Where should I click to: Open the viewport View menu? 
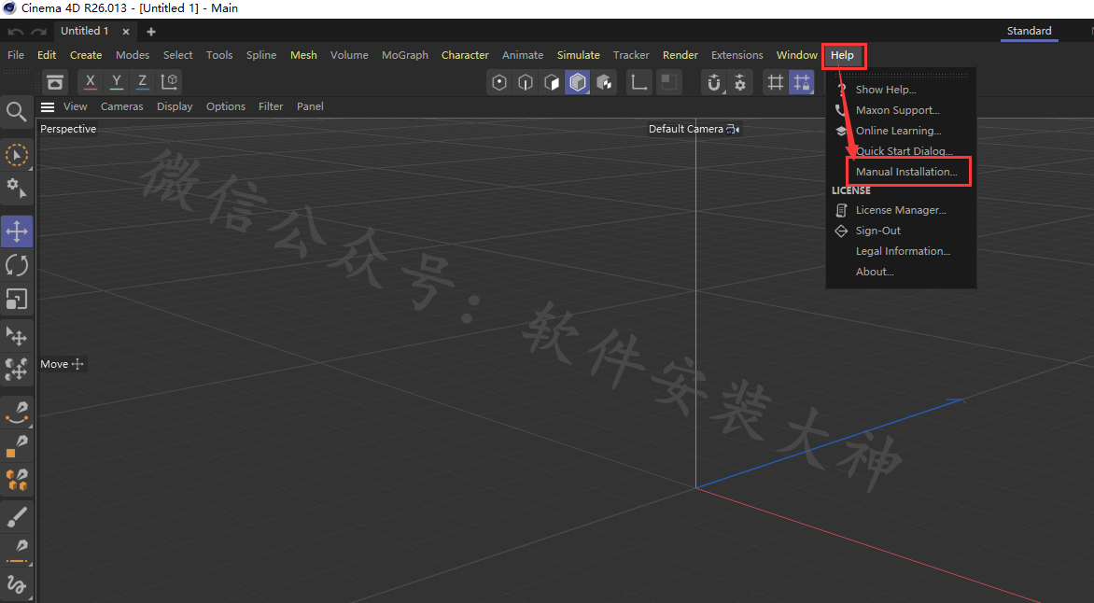76,106
